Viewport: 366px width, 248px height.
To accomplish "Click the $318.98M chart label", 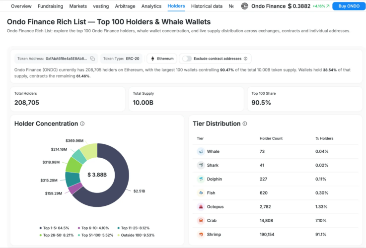I will (x=51, y=162).
